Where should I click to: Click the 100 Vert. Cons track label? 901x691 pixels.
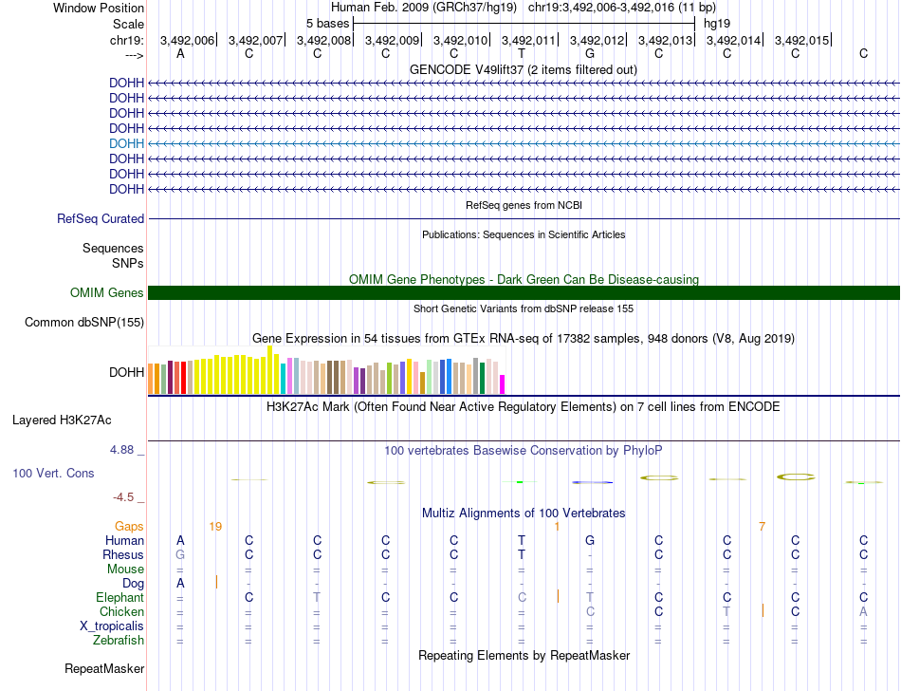[x=53, y=473]
